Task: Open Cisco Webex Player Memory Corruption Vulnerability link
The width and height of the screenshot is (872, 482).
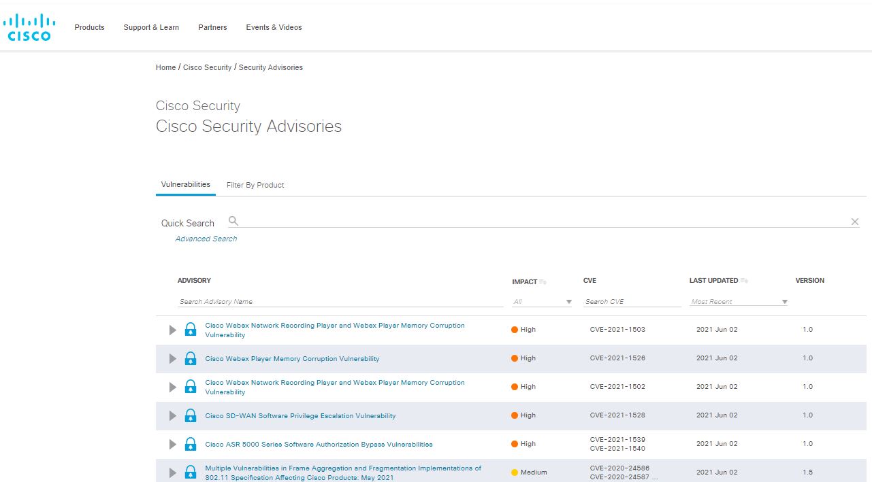Action: pyautogui.click(x=293, y=358)
